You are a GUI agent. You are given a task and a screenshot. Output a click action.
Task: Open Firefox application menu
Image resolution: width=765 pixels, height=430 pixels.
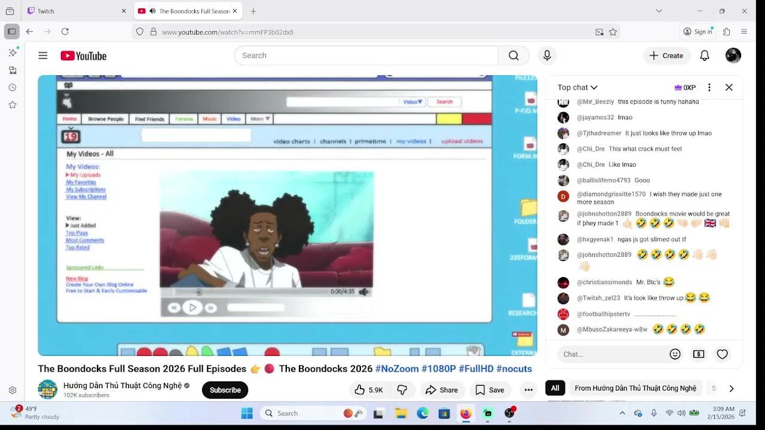(744, 32)
